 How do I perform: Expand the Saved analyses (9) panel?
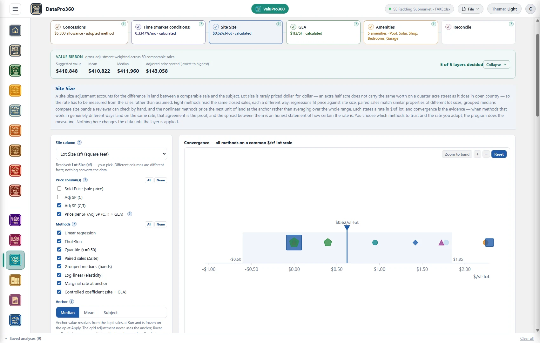click(23, 339)
